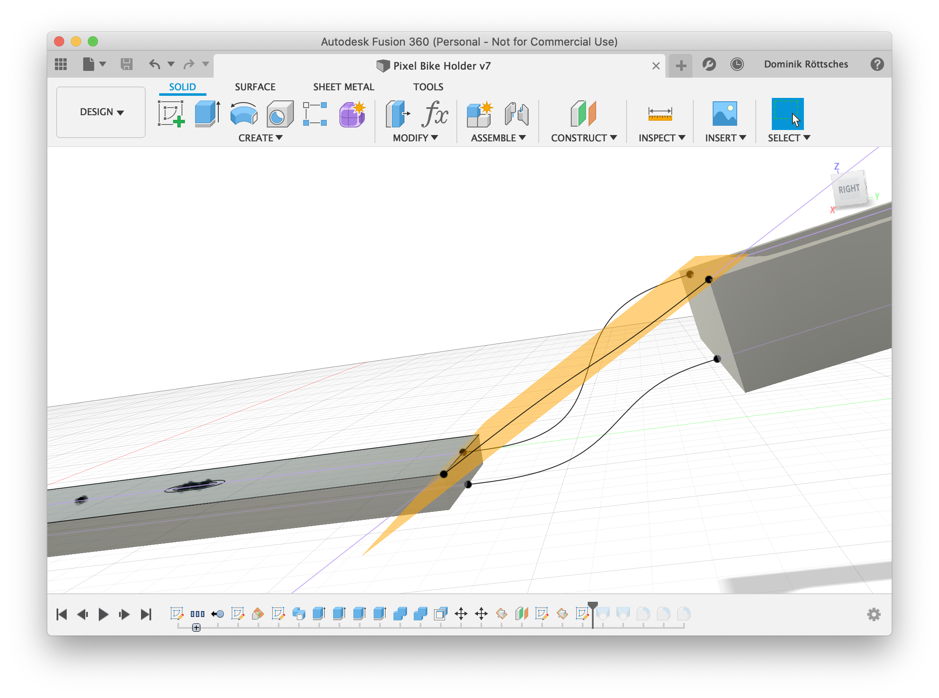Click the RIGHT face of view cube
The width and height of the screenshot is (939, 698).
(849, 189)
